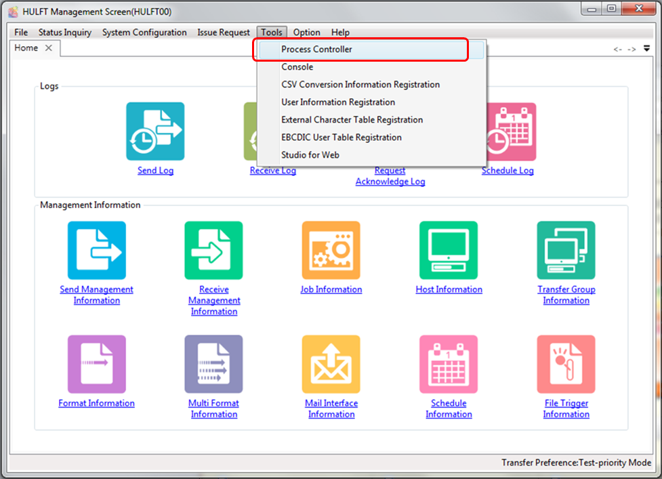Screen dimensions: 662x479
Task: Click the Host Information link text
Action: point(449,289)
